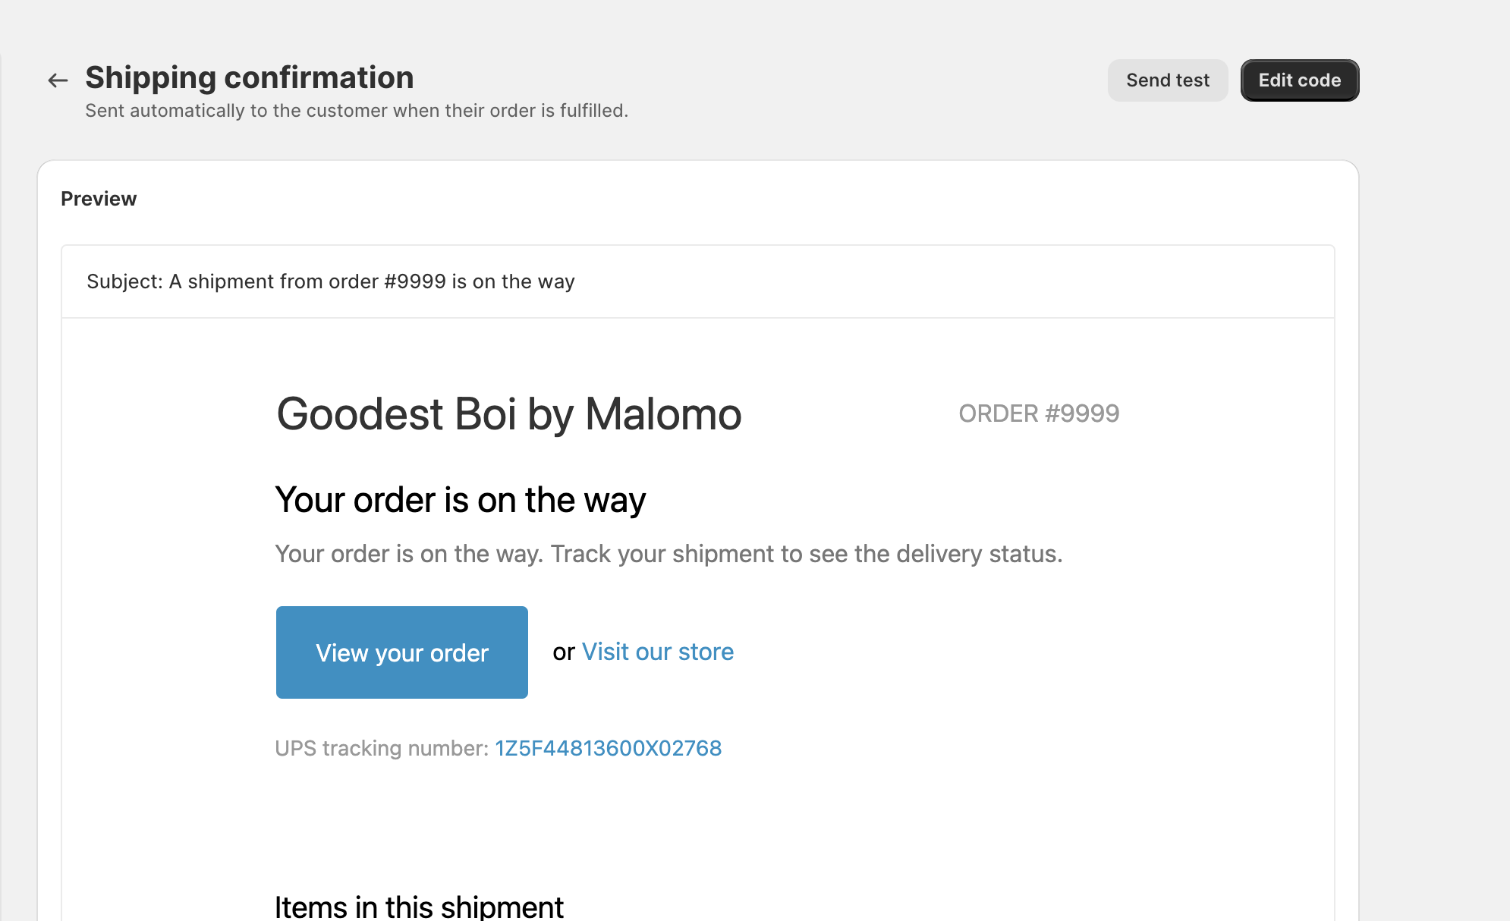Click the 'UPS tracking number:' label text
Viewport: 1510px width, 921px height.
click(x=382, y=748)
